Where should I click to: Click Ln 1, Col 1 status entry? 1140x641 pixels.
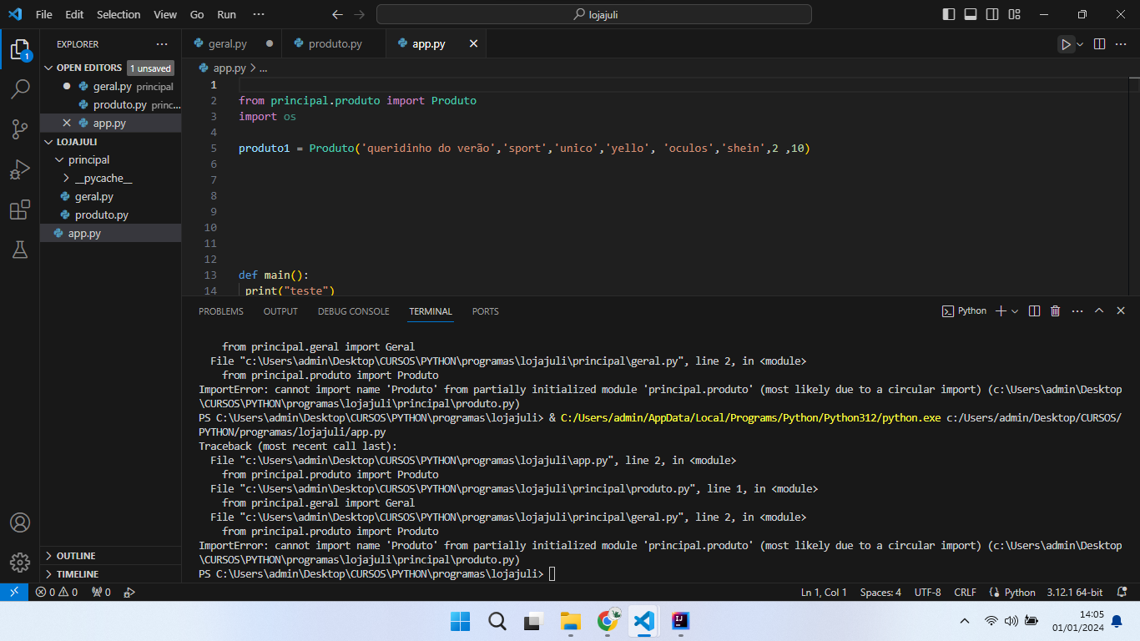pos(824,593)
